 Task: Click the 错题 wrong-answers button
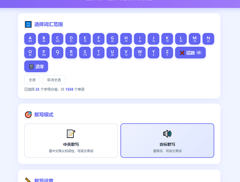[190, 53]
